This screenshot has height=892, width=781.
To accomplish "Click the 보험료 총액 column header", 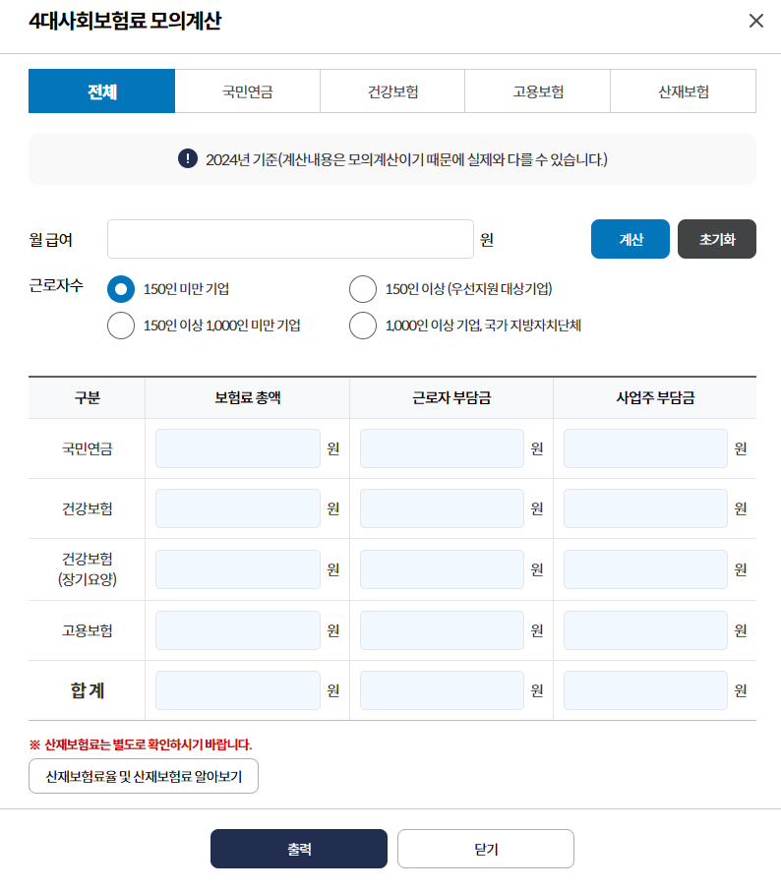I will coord(248,397).
